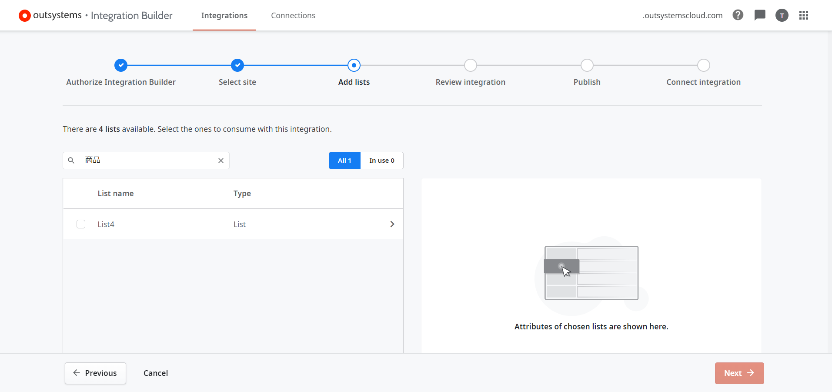Open the apps grid menu icon
Viewport: 832px width, 392px height.
point(803,15)
